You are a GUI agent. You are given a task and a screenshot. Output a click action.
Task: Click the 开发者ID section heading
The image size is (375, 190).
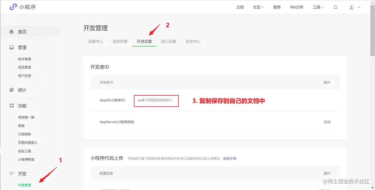100,67
